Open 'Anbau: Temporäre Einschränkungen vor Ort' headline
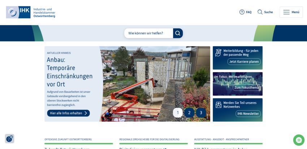This screenshot has height=149, width=307. tap(69, 72)
